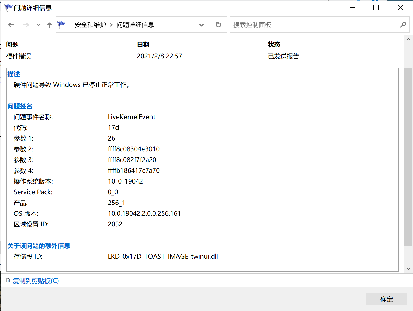Click the OS version 10.0.19042.2.0.0.256.161
This screenshot has width=413, height=311.
pyautogui.click(x=144, y=213)
